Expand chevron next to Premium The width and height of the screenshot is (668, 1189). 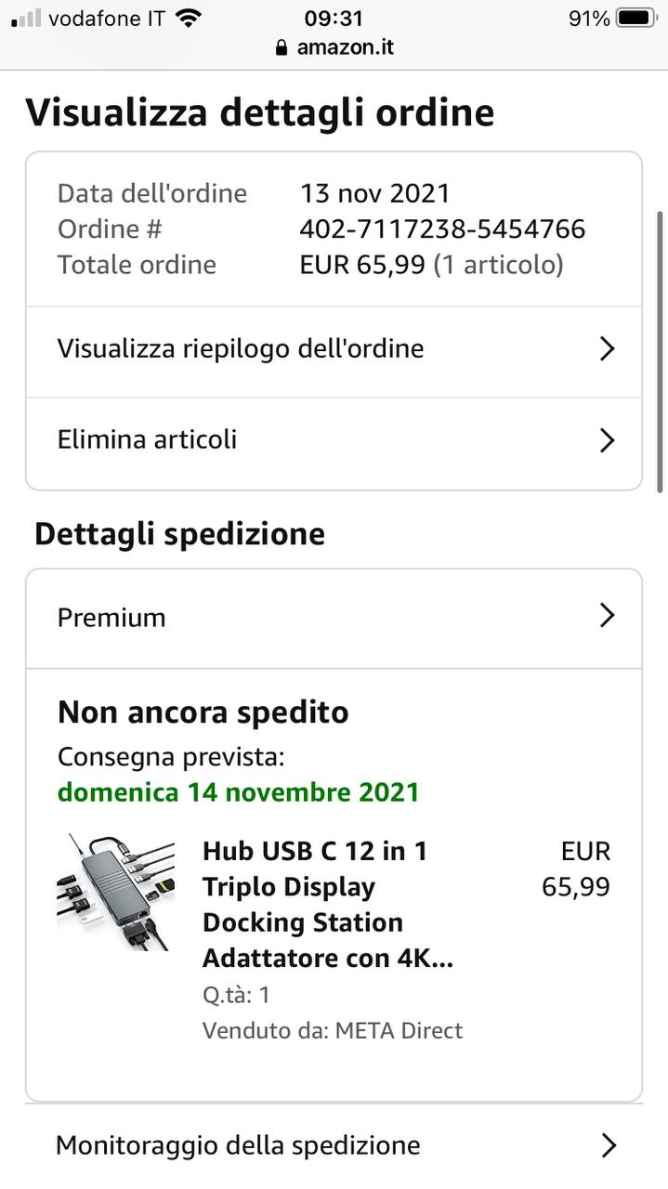click(607, 616)
